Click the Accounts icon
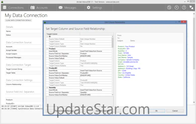This screenshot has width=196, height=124. (x=33, y=7)
